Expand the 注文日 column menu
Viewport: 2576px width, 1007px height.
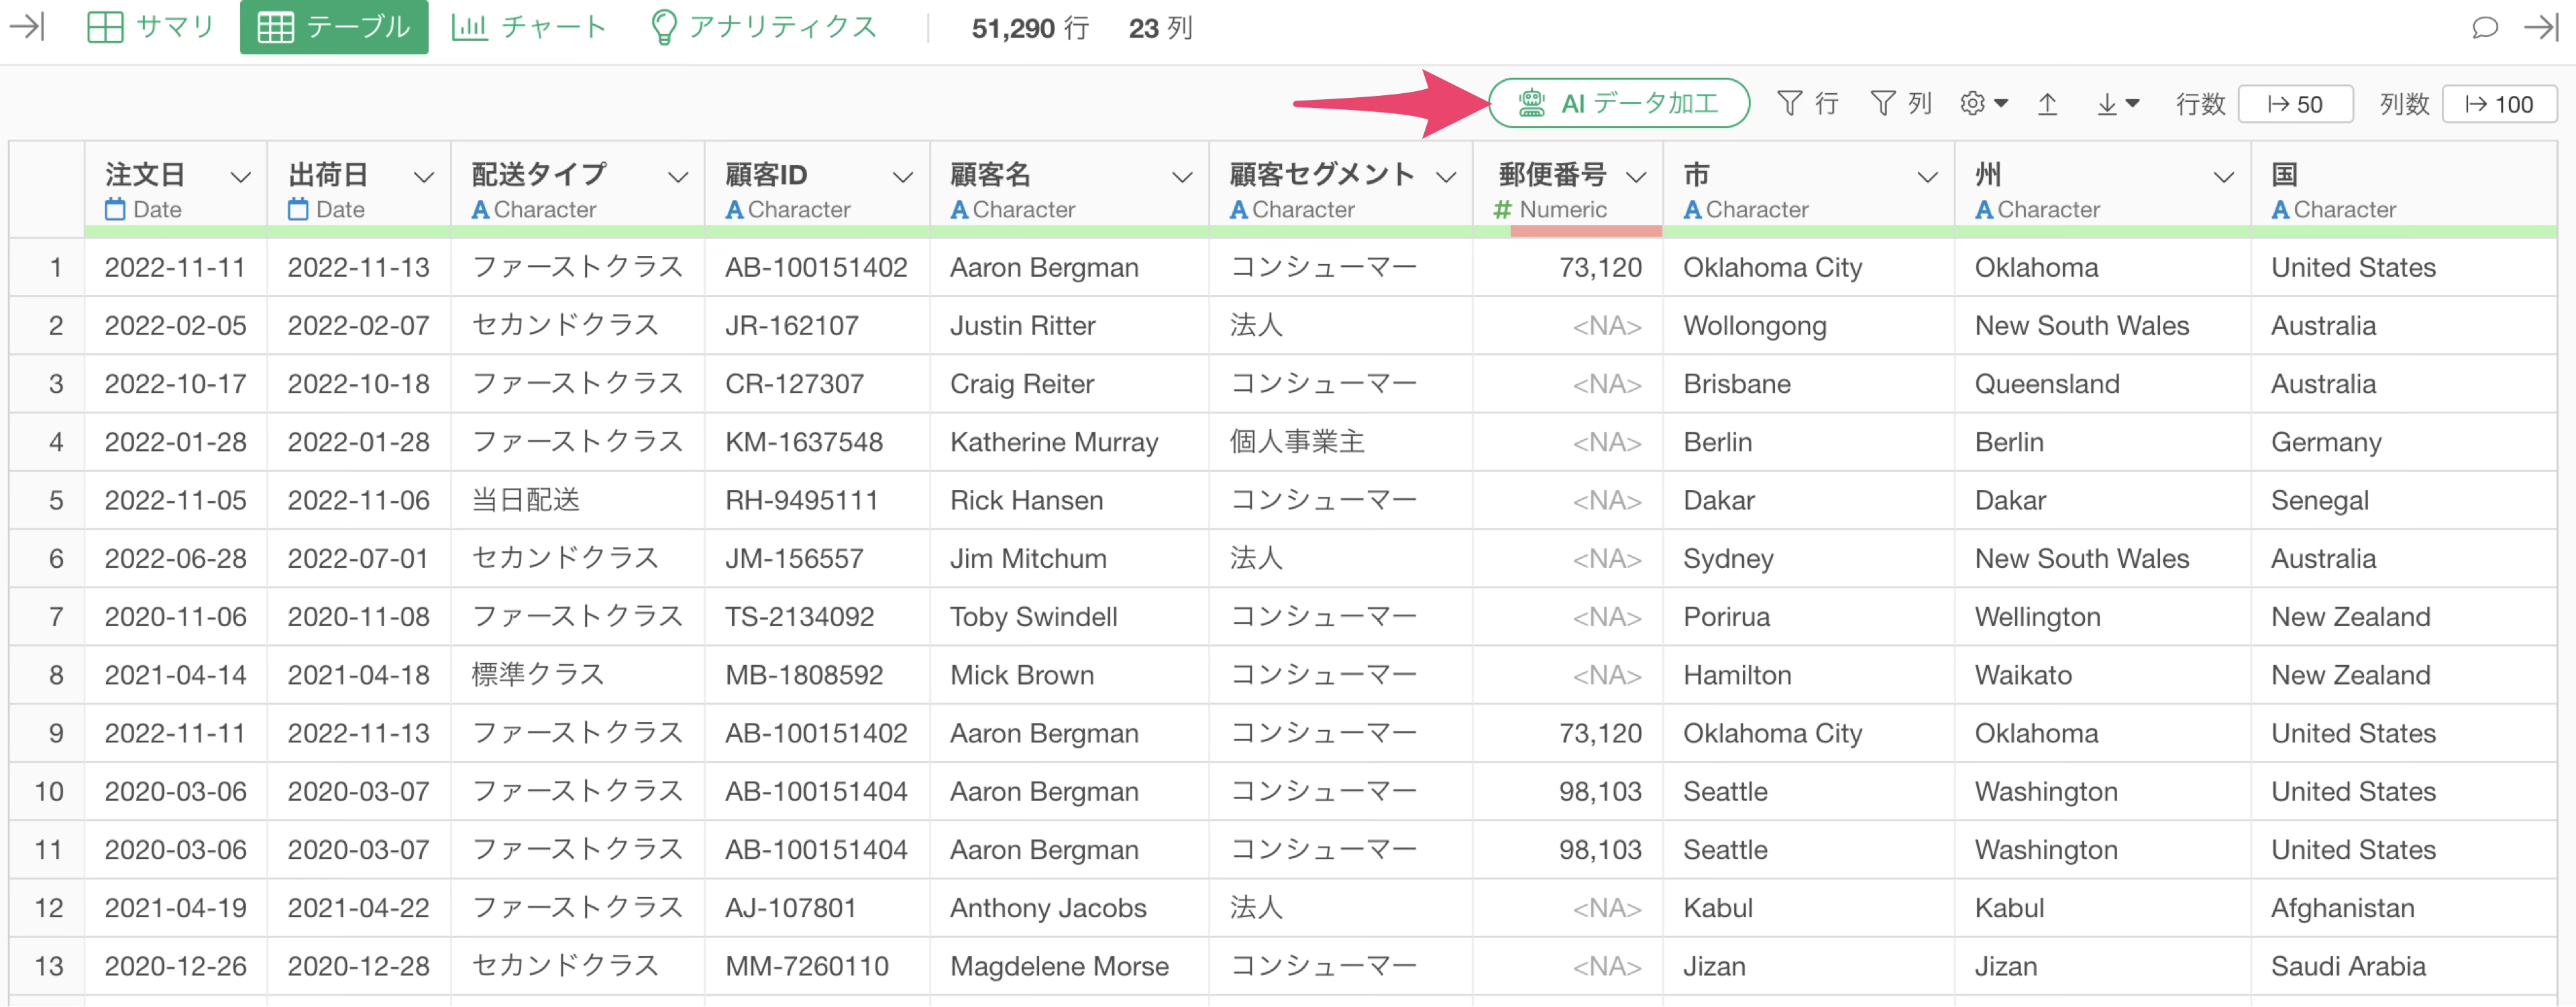click(x=240, y=178)
